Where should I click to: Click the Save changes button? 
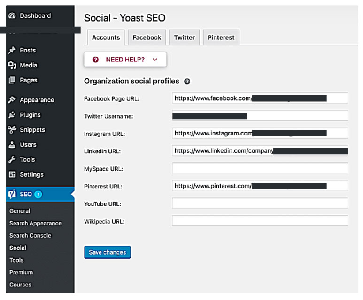[107, 252]
